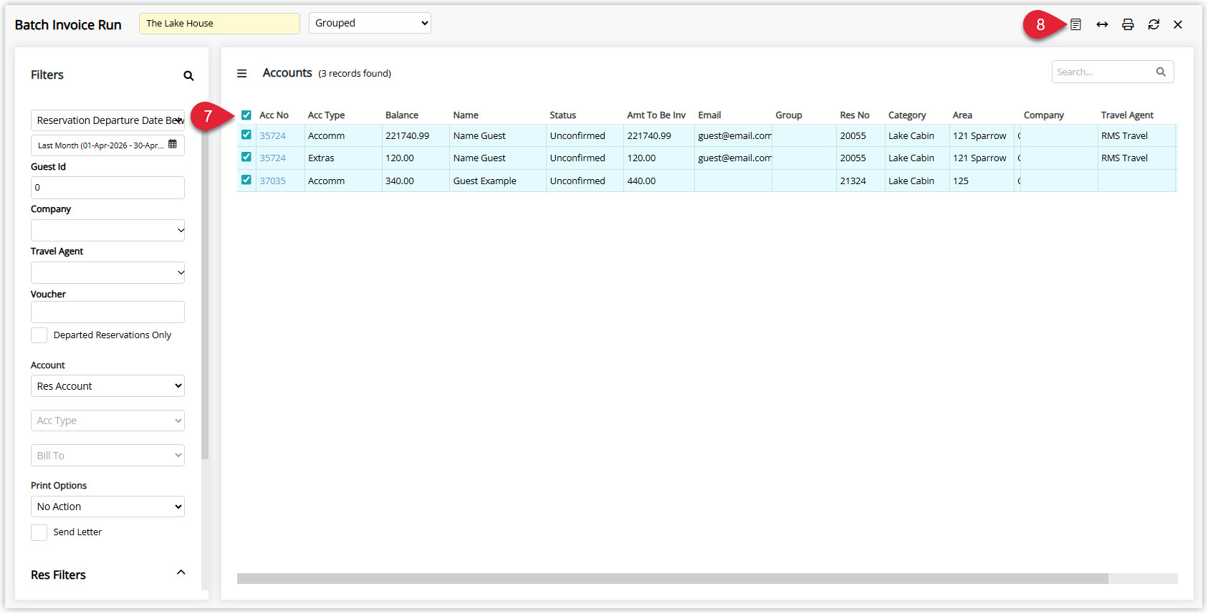
Task: Open the Bill To dropdown
Action: click(107, 456)
